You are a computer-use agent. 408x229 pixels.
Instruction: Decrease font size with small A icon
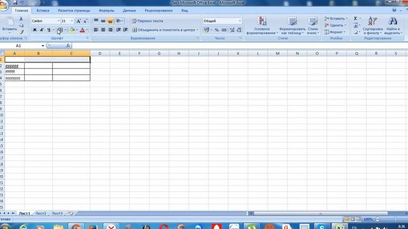[85, 21]
